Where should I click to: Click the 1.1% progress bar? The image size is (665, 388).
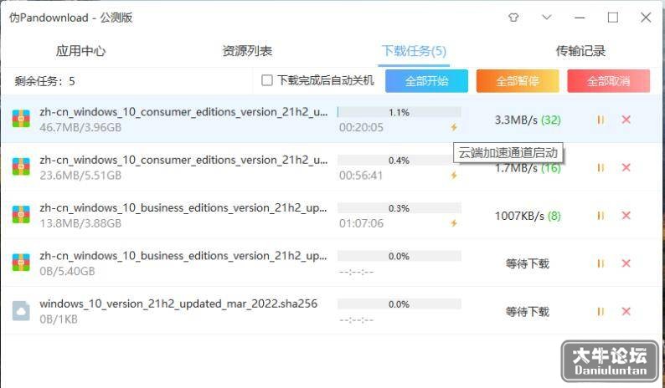pos(400,112)
